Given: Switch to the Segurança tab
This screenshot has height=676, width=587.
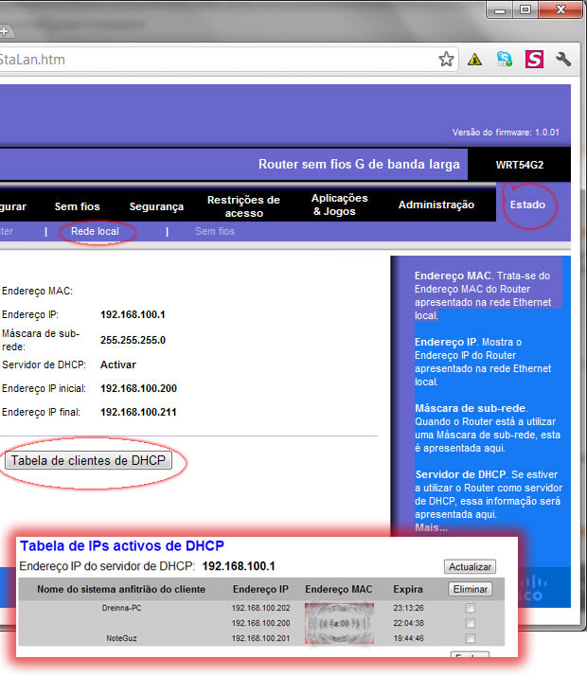Looking at the screenshot, I should coord(156,206).
